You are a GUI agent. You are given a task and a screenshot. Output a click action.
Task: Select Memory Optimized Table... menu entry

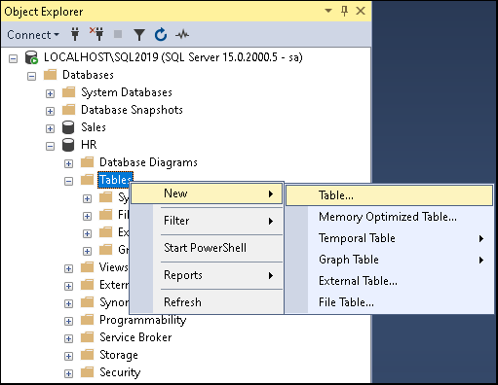[x=389, y=217]
